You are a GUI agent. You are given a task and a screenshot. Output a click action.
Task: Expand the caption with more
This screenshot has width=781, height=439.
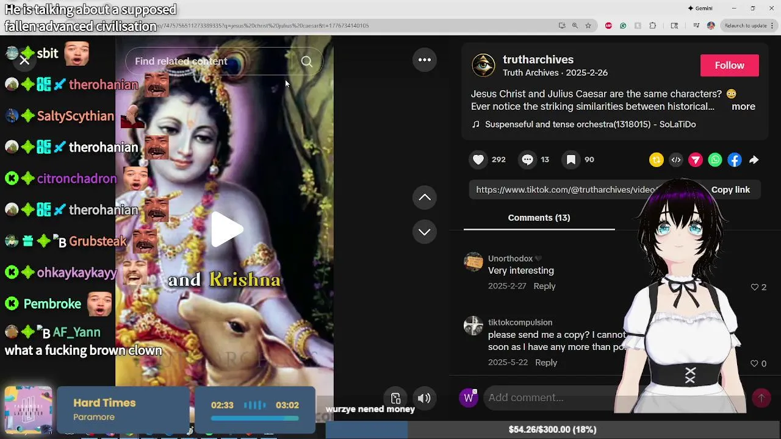(743, 107)
